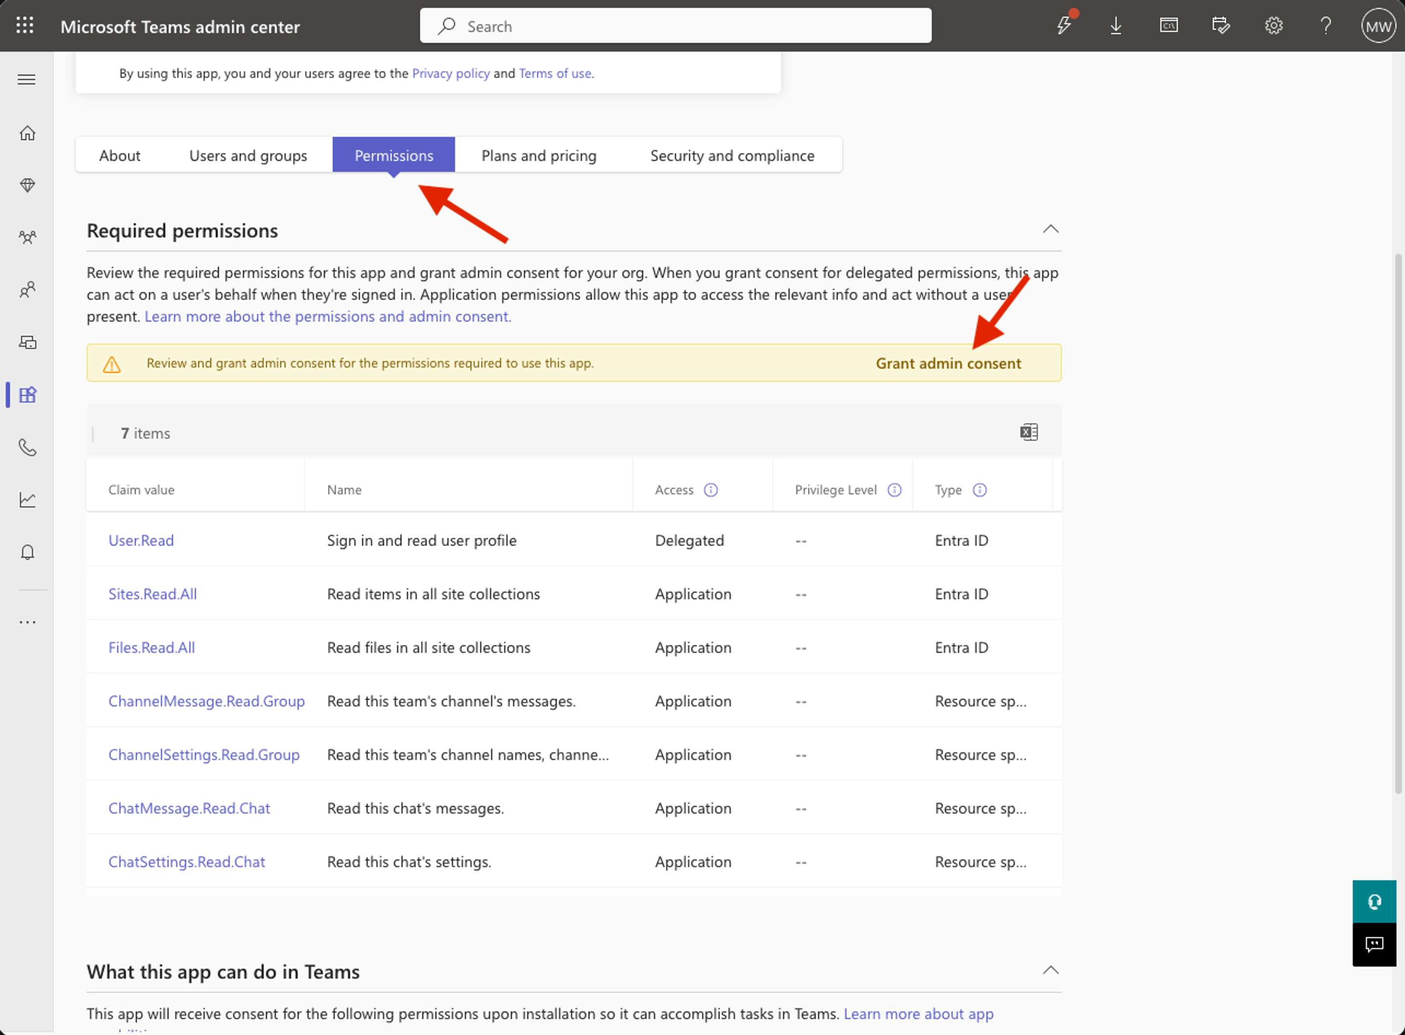Screen dimensions: 1405x1035
Task: Open What's new lightning icon in top bar
Action: pos(1064,26)
